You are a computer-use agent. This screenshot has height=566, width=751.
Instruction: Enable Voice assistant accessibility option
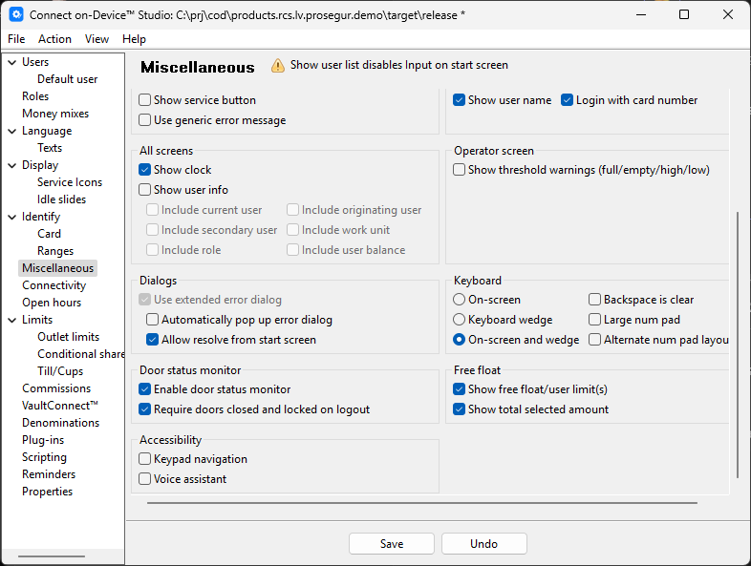pos(145,479)
